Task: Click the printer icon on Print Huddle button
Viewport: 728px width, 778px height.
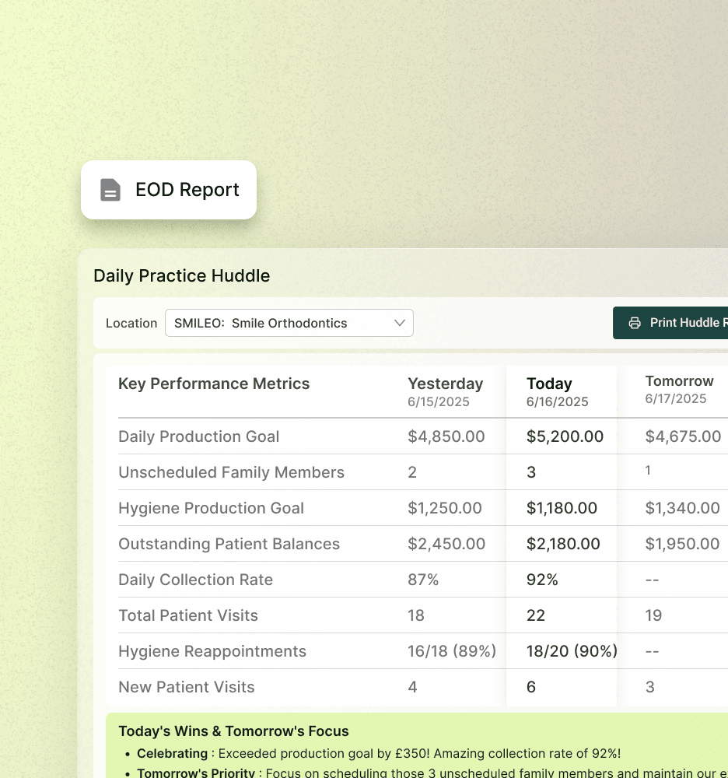Action: click(x=634, y=323)
